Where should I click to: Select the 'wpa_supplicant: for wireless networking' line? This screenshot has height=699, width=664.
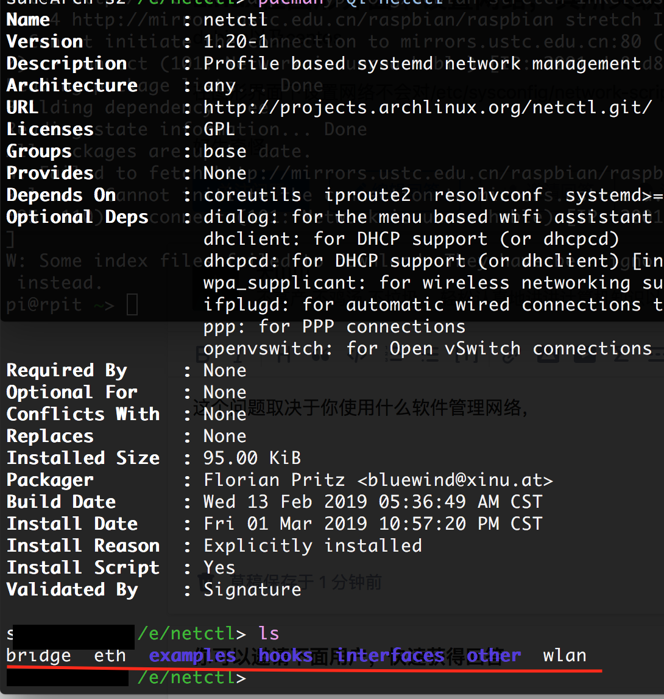[x=434, y=282]
